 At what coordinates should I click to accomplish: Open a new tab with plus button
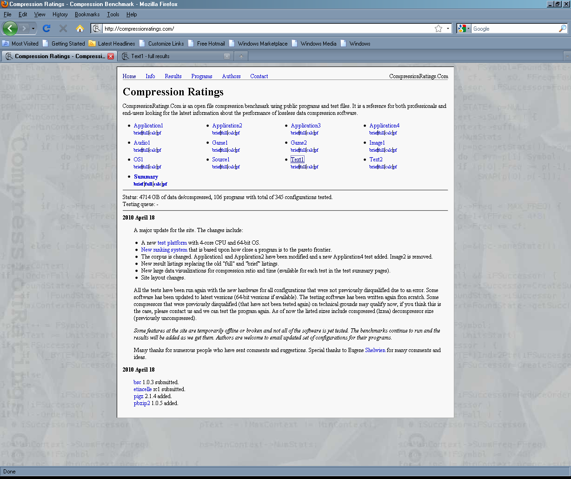tap(241, 56)
